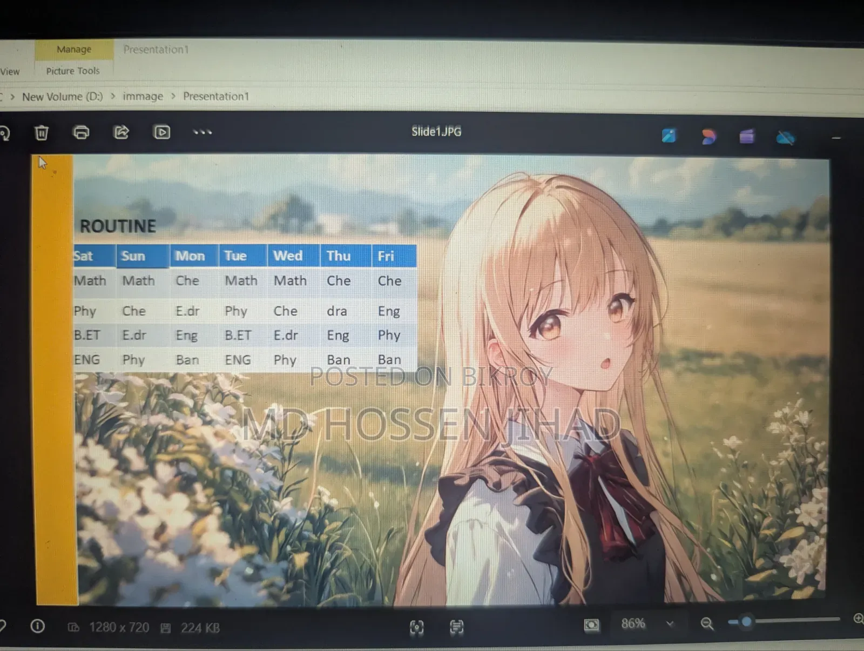Launch Microsoft Designer from the toolbar

coord(708,137)
